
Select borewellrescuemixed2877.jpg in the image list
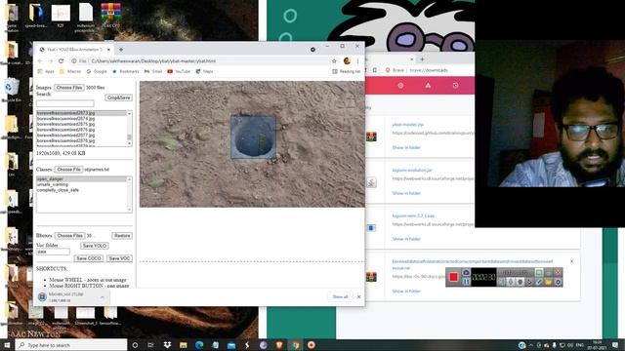pos(65,136)
